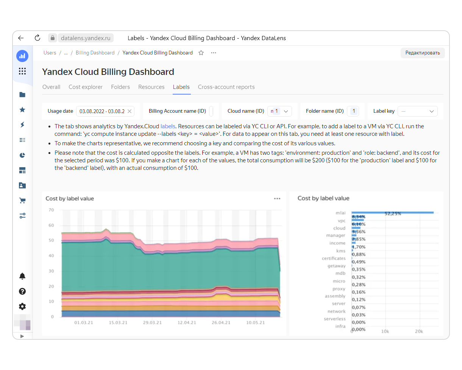Open the Billing Account name selector
The height and width of the screenshot is (370, 462).
(x=211, y=111)
